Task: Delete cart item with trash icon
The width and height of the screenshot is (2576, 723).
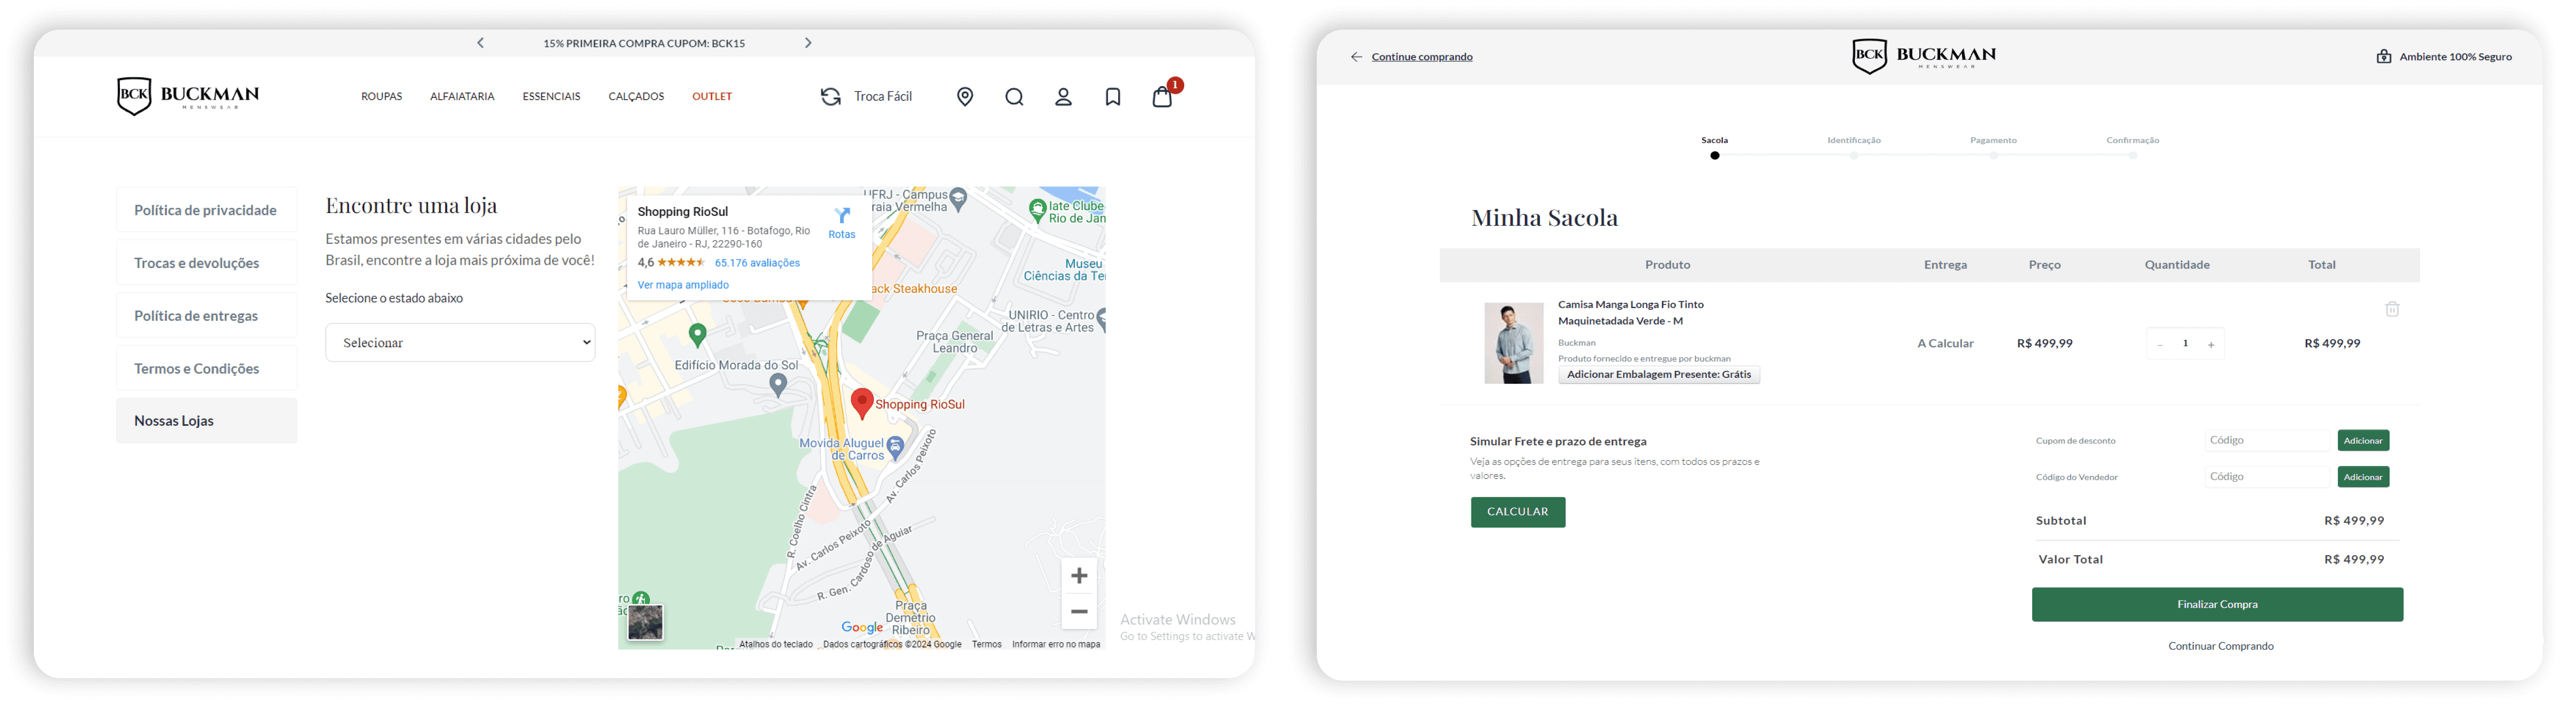Action: [x=2392, y=309]
